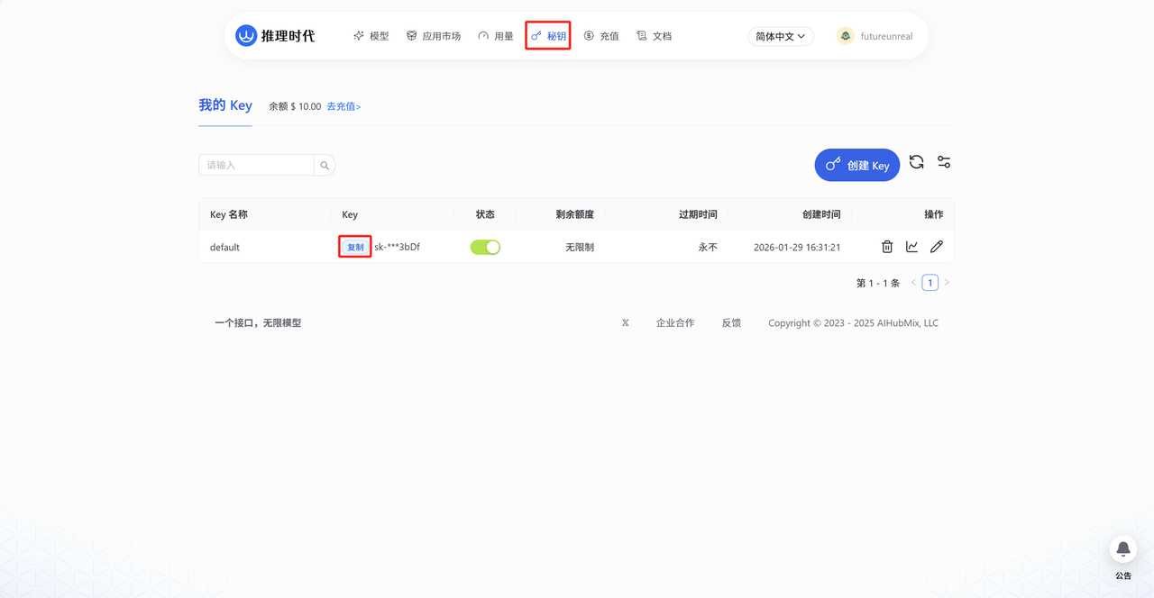
Task: Toggle the default key status switch
Action: coord(485,247)
